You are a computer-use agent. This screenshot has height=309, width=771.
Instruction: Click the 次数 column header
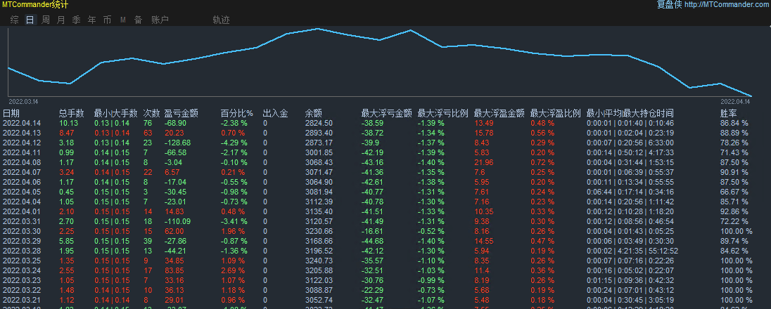pos(151,114)
